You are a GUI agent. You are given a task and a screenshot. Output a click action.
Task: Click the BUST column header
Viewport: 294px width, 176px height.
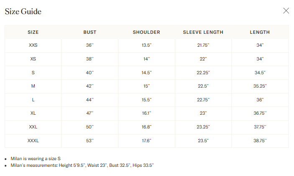click(90, 32)
